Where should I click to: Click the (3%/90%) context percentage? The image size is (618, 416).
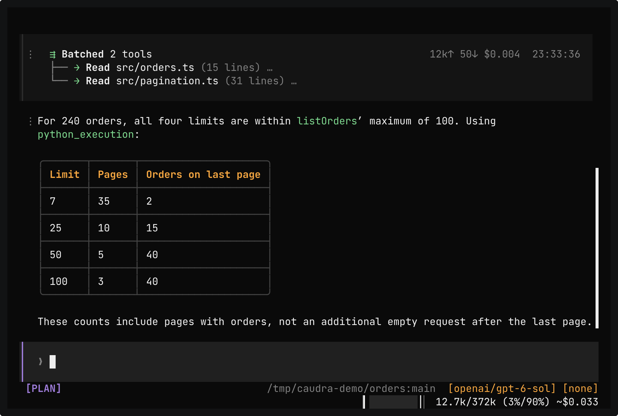click(x=526, y=402)
